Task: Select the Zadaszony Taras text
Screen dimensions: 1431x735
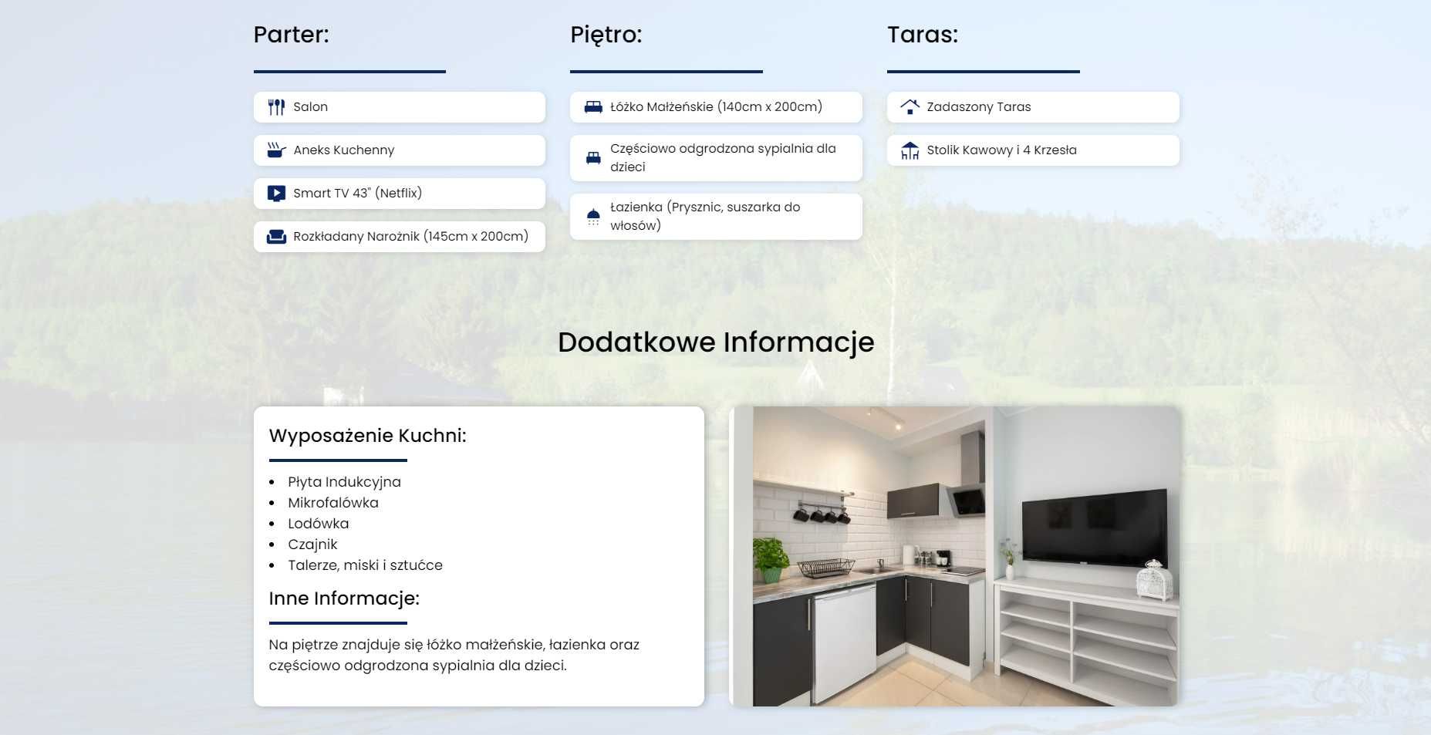Action: pyautogui.click(x=979, y=107)
